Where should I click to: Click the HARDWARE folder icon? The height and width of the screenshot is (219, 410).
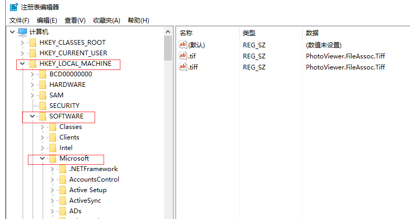(43, 85)
